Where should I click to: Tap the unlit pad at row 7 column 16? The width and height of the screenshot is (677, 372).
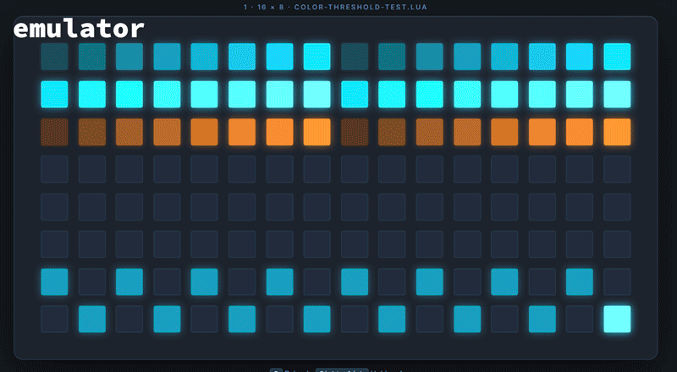pyautogui.click(x=617, y=282)
